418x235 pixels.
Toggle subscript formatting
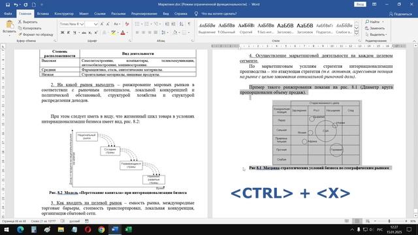[90, 33]
